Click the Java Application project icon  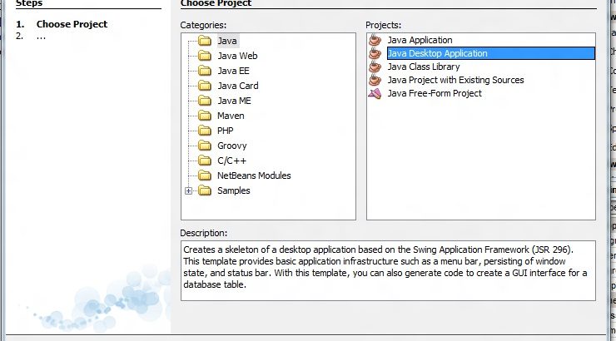[x=375, y=40]
